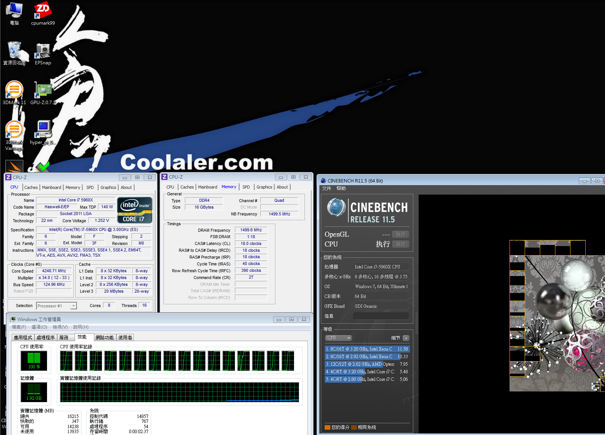605x435 pixels.
Task: Click the CAS# Latency value 18.0 clocks
Action: [251, 243]
